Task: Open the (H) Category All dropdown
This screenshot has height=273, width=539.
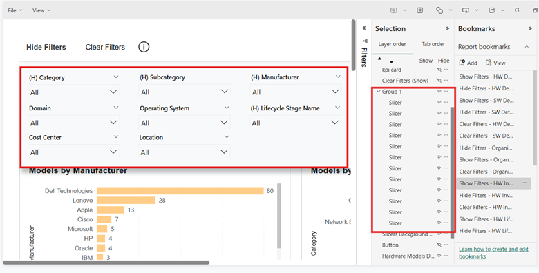Action: (x=73, y=92)
